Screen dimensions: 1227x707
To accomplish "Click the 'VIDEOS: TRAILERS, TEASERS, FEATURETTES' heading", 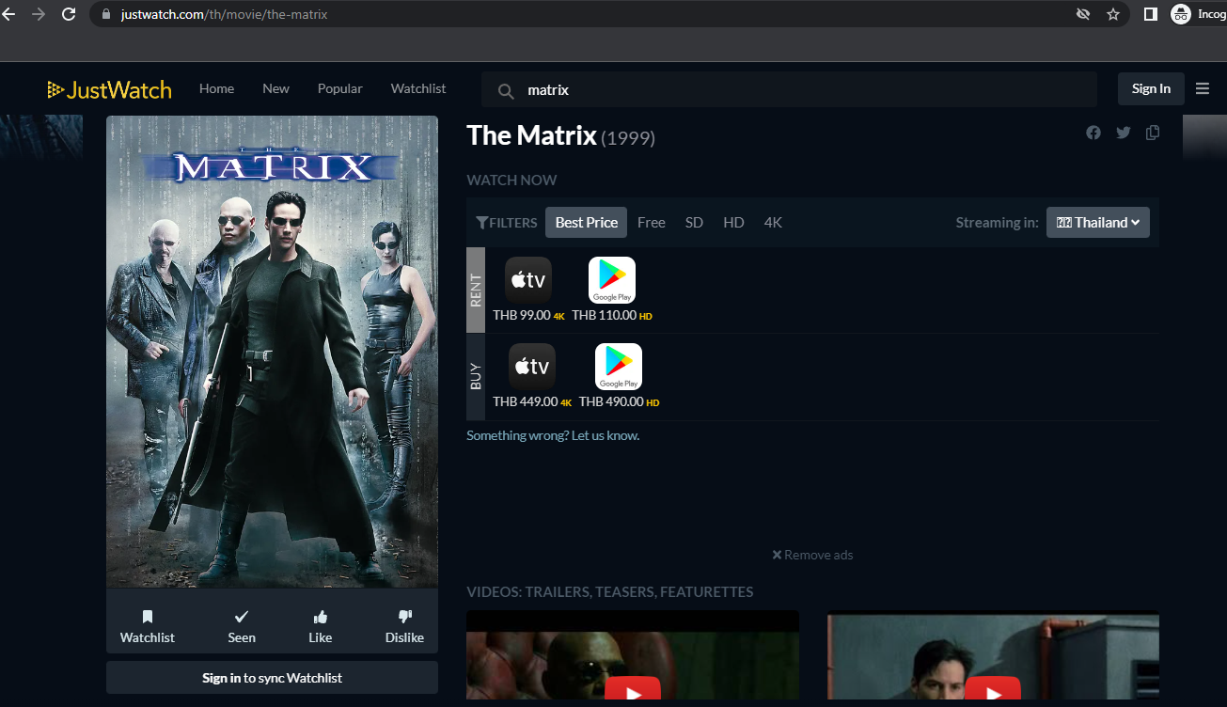I will [610, 592].
